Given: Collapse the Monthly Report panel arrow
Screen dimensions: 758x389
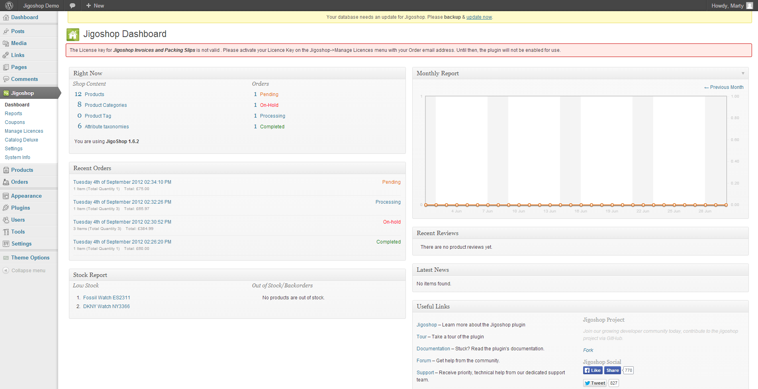Looking at the screenshot, I should click(743, 73).
